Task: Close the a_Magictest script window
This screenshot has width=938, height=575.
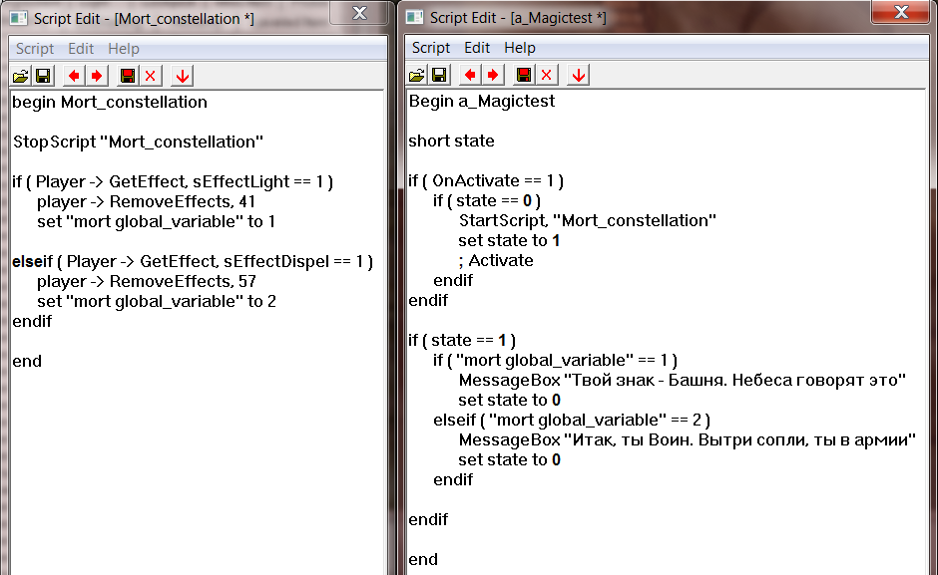Action: click(x=901, y=11)
